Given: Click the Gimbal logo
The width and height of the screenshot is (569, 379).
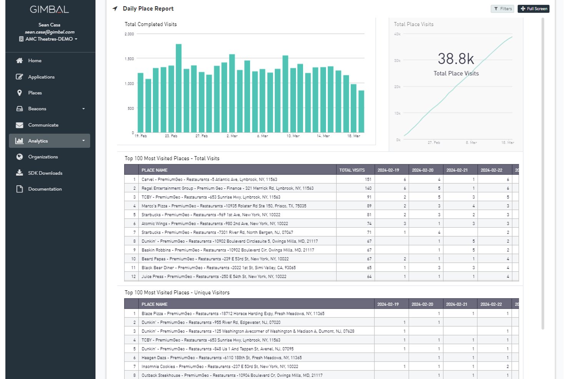Looking at the screenshot, I should coord(50,10).
